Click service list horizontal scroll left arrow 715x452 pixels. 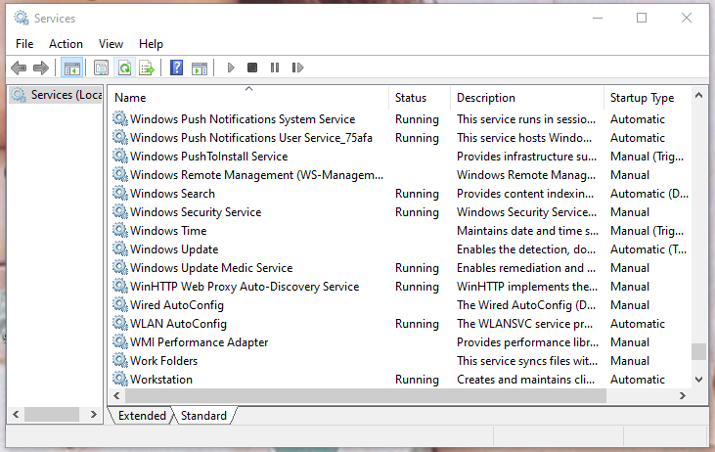(116, 395)
